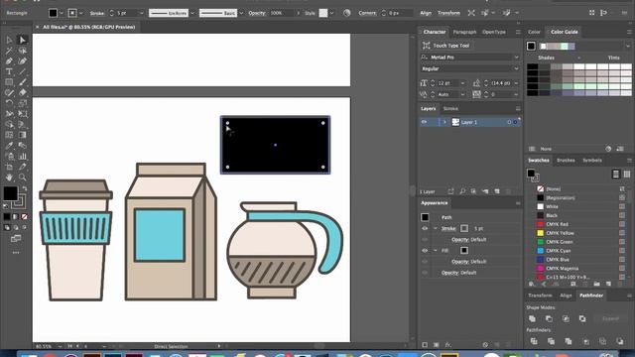Select the Eraser tool

coord(22,92)
